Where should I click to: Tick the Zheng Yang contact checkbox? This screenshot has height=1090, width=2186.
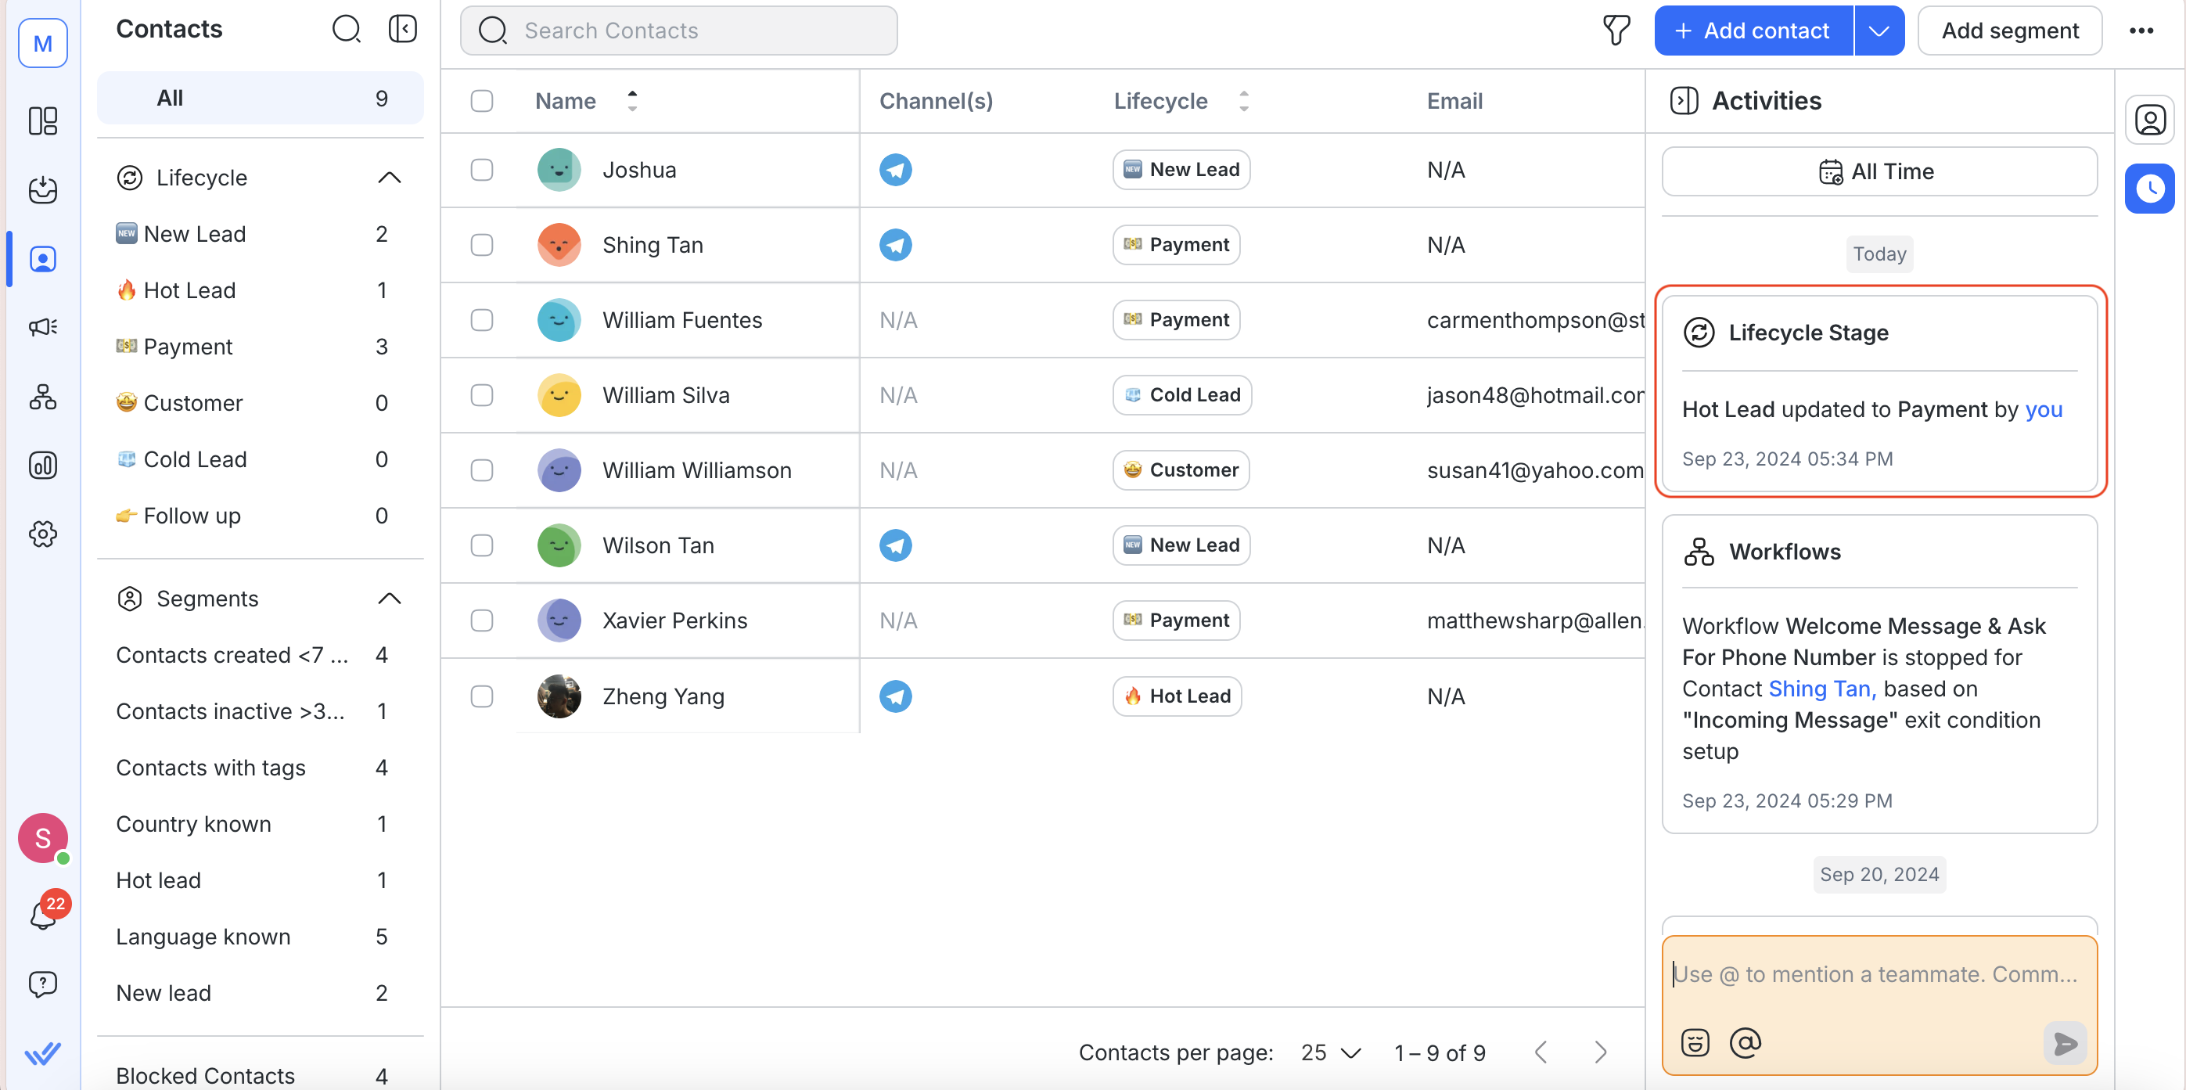[482, 696]
